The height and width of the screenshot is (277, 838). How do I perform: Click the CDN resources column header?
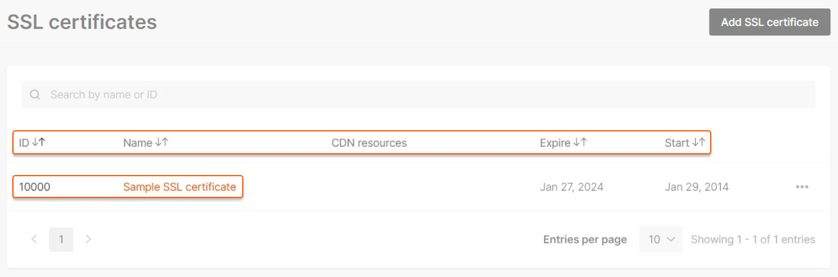point(369,143)
